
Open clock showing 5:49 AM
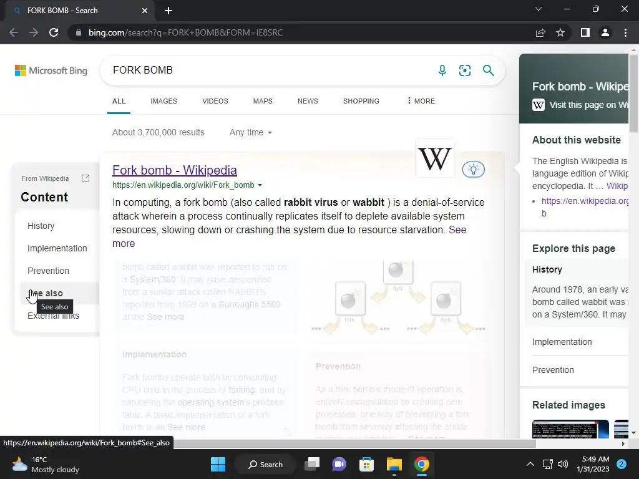[x=593, y=464]
